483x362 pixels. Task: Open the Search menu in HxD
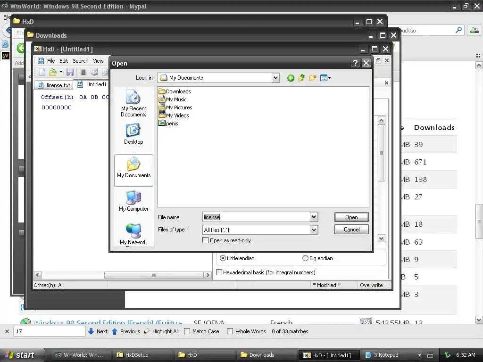tap(80, 61)
